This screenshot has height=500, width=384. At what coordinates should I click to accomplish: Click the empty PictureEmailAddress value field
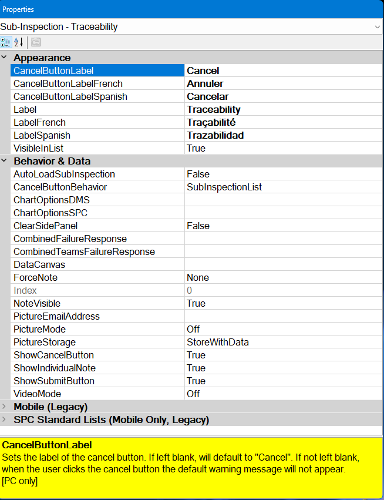tap(282, 316)
